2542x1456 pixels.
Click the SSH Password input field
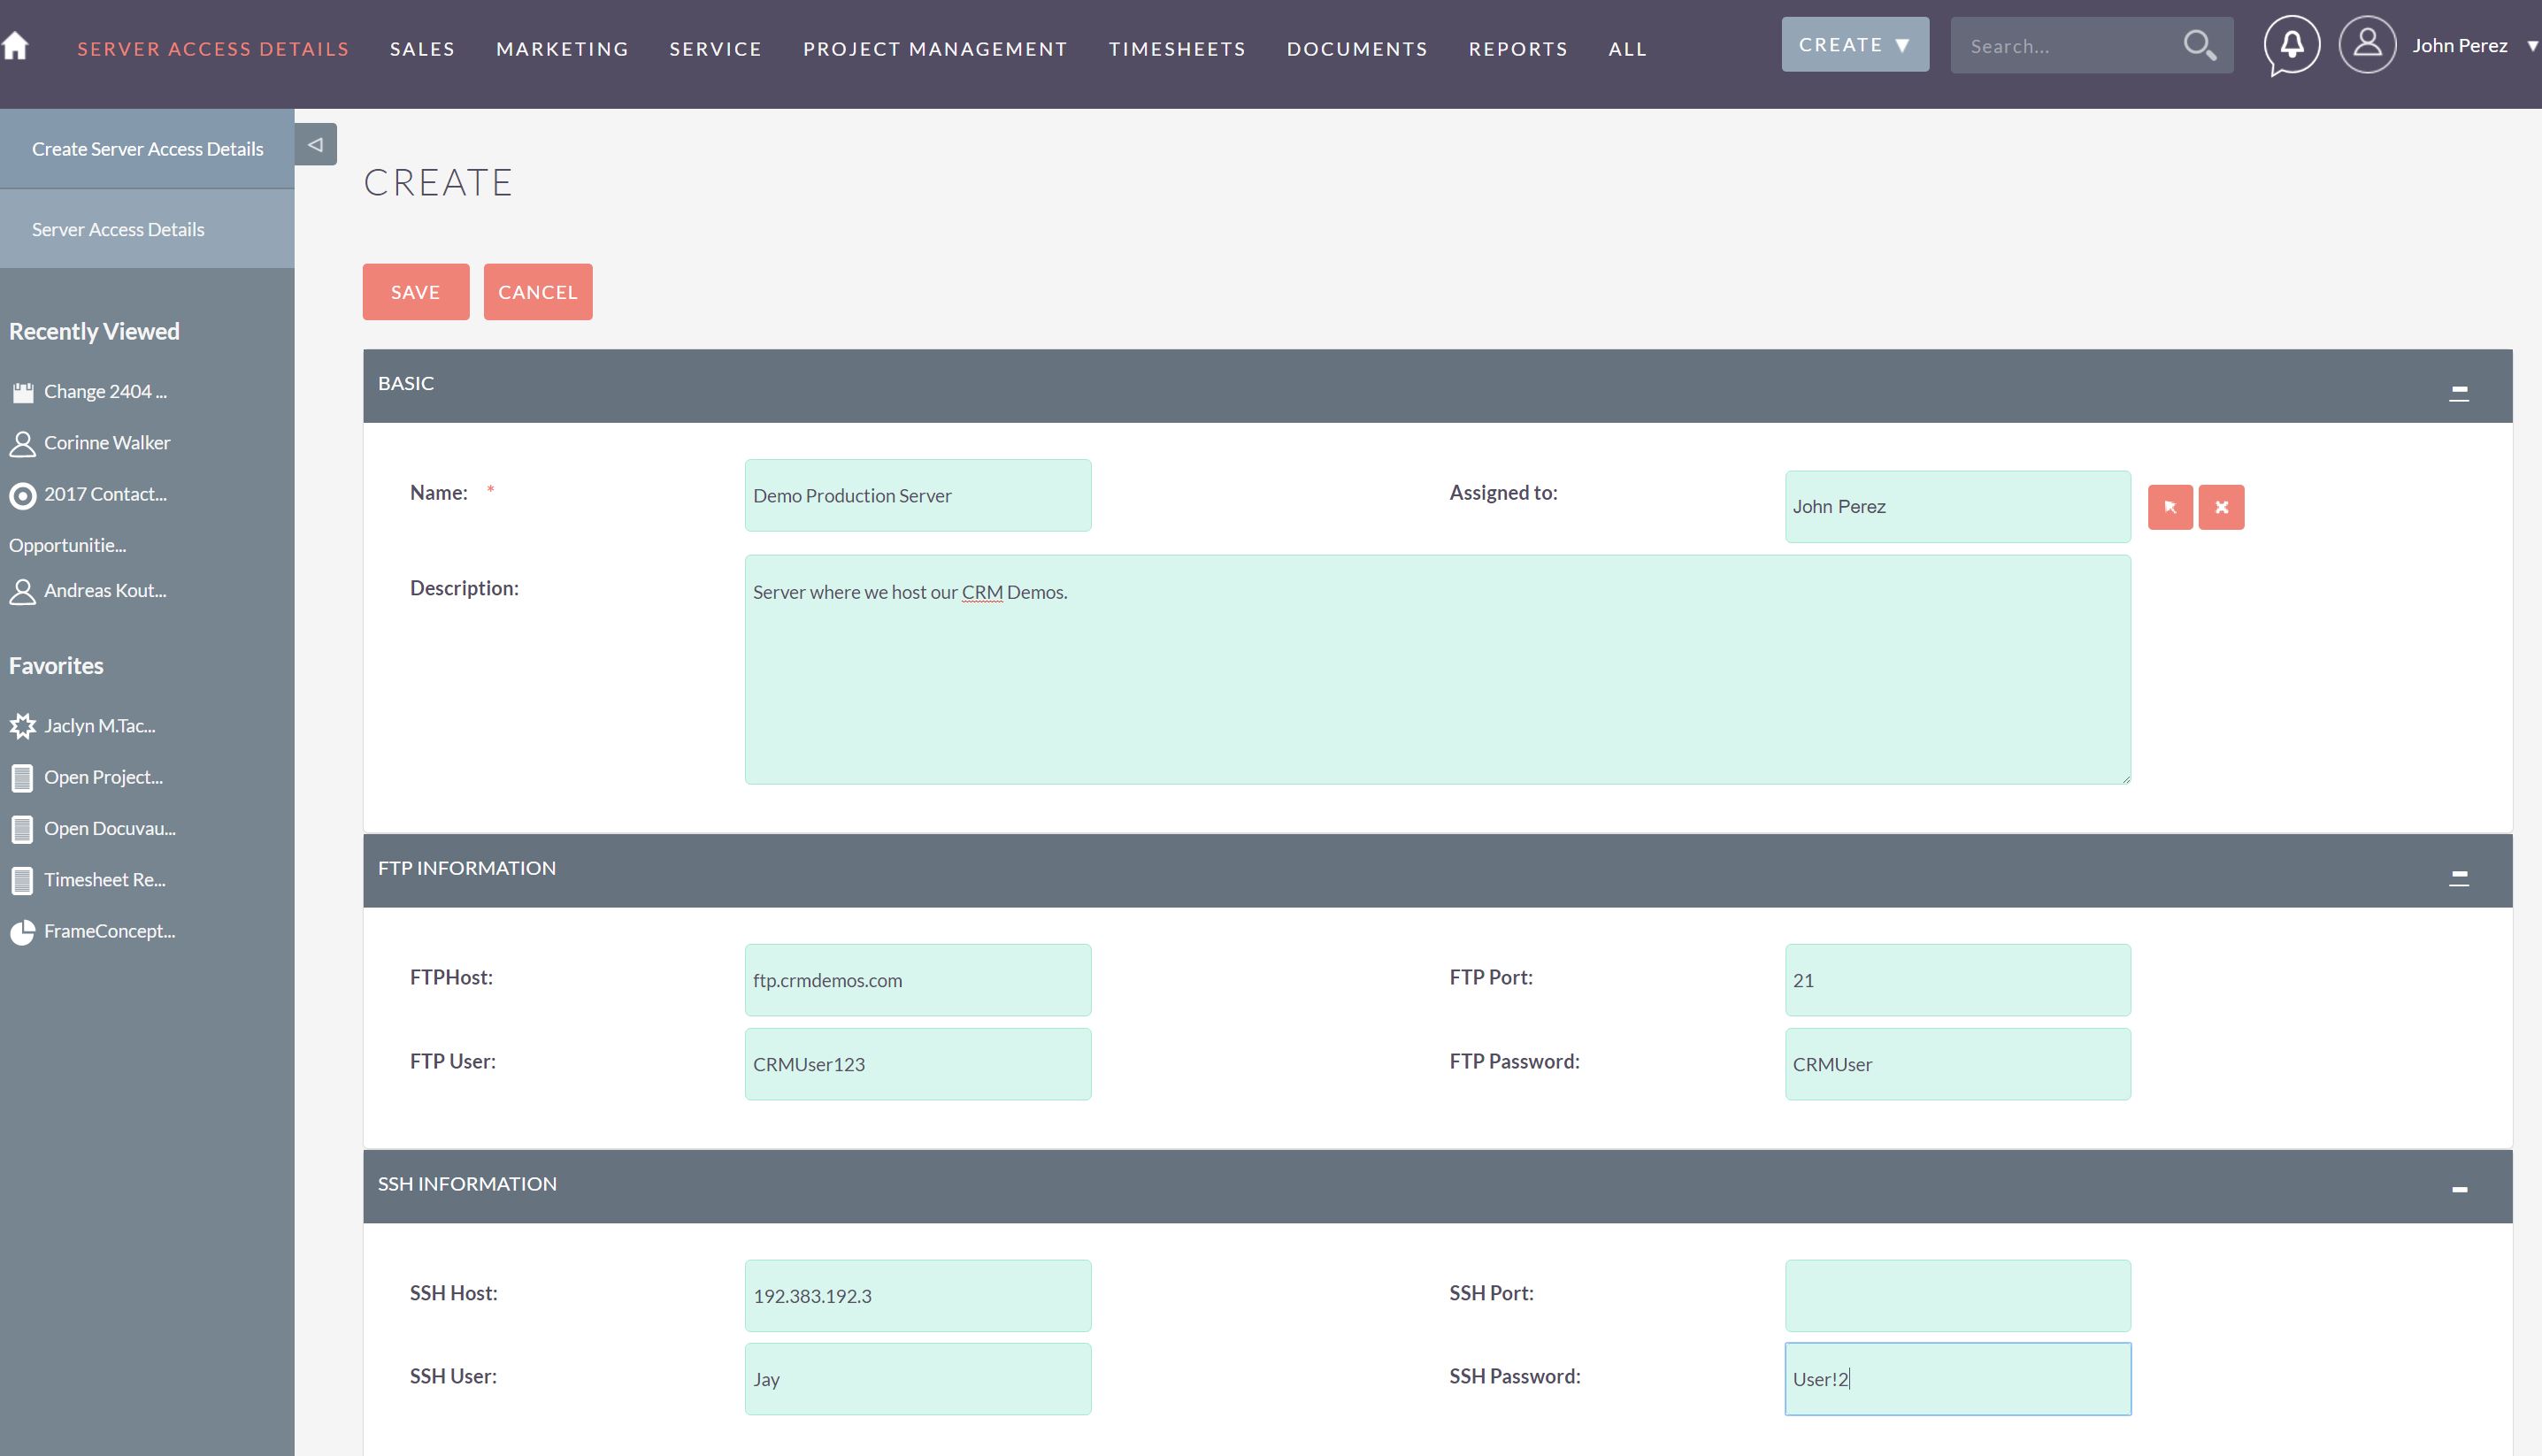pyautogui.click(x=1957, y=1379)
